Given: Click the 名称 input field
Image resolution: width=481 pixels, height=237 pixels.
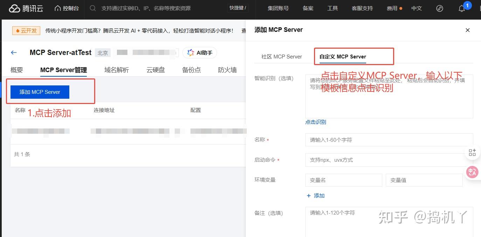Looking at the screenshot, I should click(389, 140).
